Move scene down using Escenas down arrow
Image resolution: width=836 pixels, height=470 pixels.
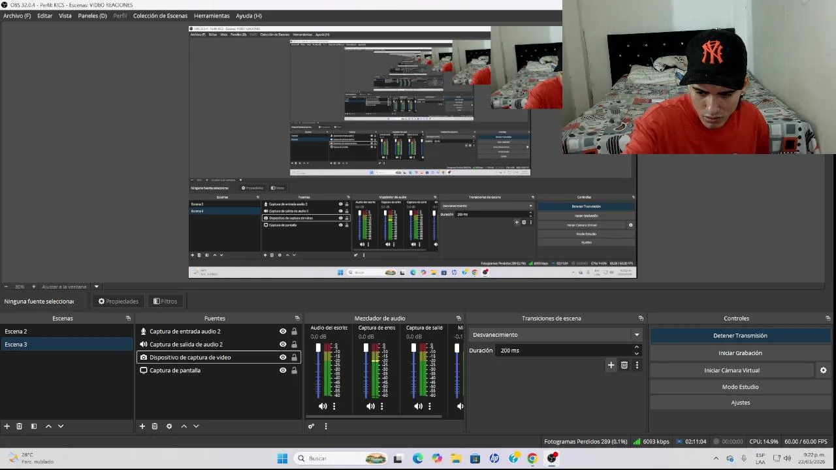pyautogui.click(x=61, y=426)
